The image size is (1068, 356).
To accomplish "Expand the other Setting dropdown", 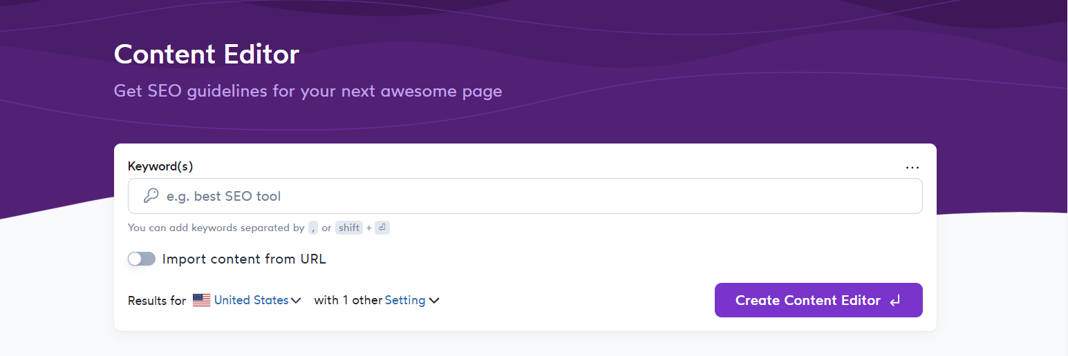I will (412, 300).
